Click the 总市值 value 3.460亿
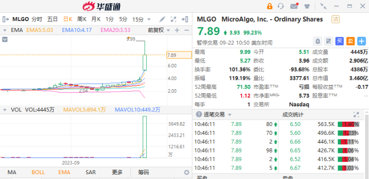The width and height of the screenshot is (369, 179). click(358, 78)
